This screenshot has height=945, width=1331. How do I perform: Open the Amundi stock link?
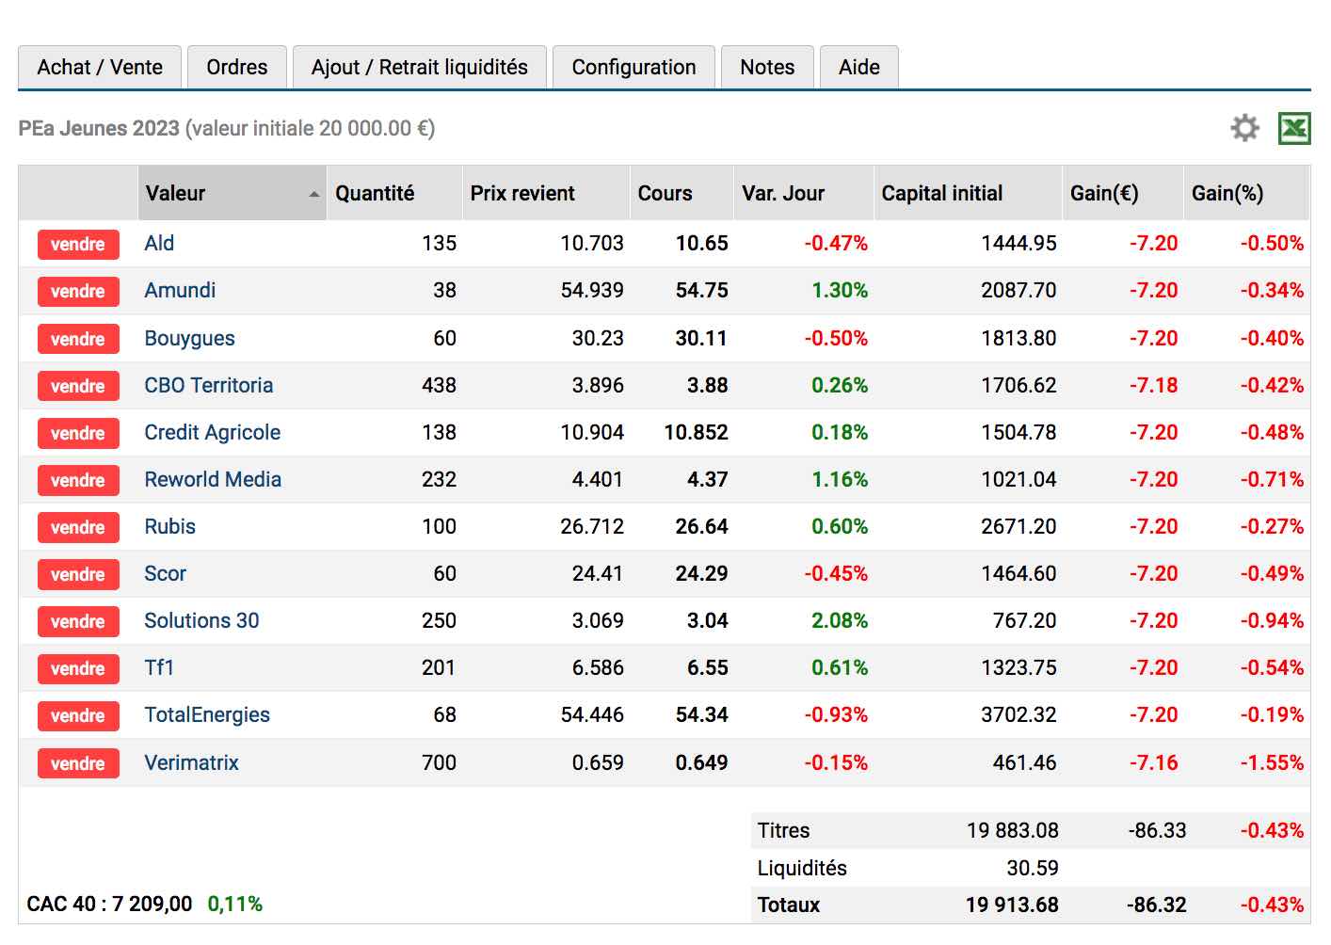[x=180, y=290]
